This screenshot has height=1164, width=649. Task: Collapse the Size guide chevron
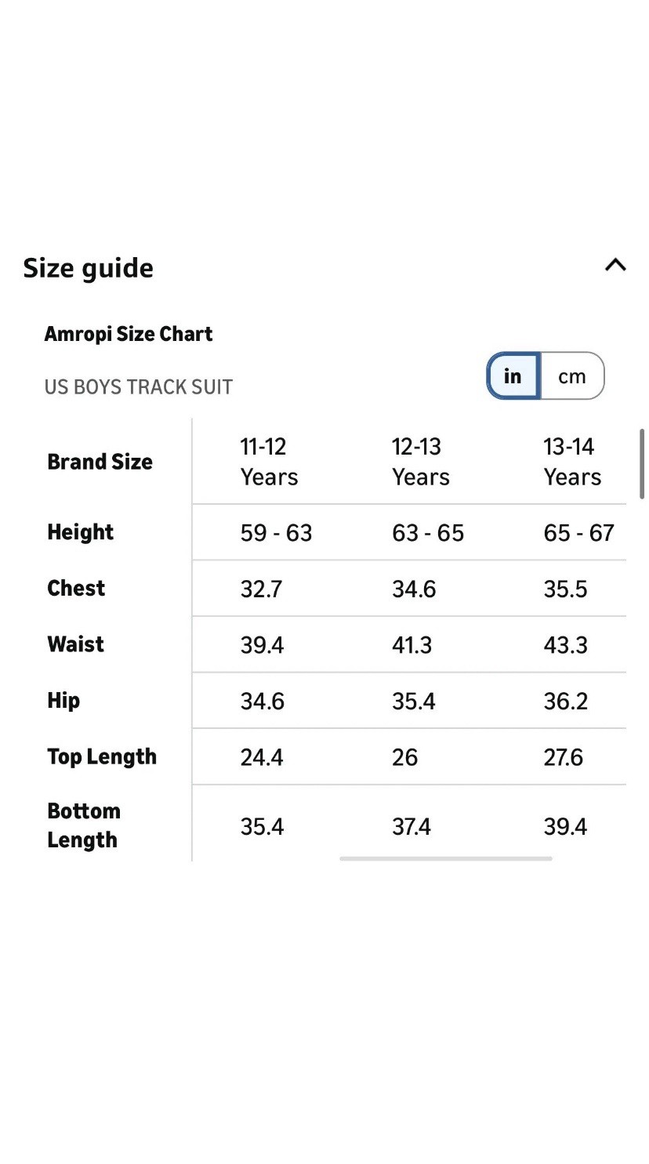615,265
